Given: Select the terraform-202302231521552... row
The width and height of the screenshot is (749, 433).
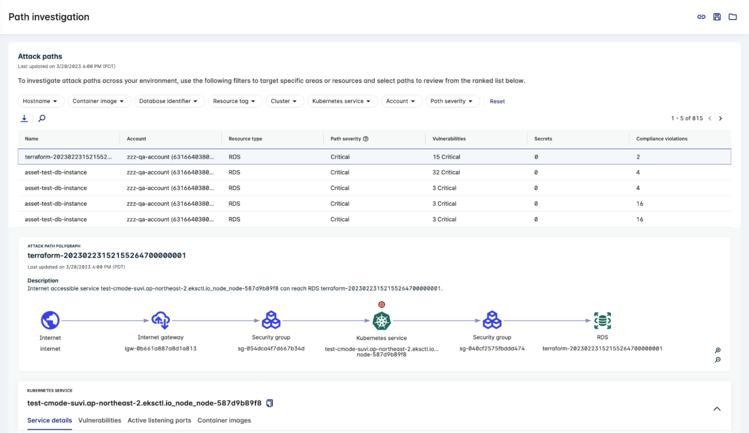Looking at the screenshot, I should pyautogui.click(x=374, y=157).
